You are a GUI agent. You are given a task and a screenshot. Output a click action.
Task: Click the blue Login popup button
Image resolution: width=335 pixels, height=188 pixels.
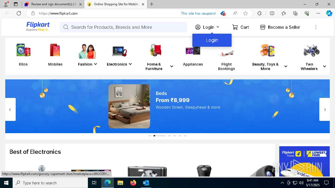coord(212,40)
